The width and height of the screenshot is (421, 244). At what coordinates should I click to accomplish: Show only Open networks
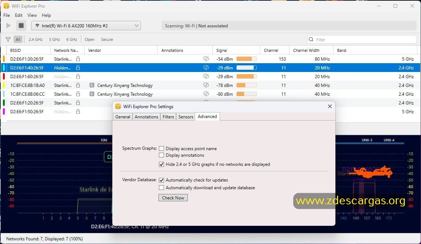click(x=89, y=39)
